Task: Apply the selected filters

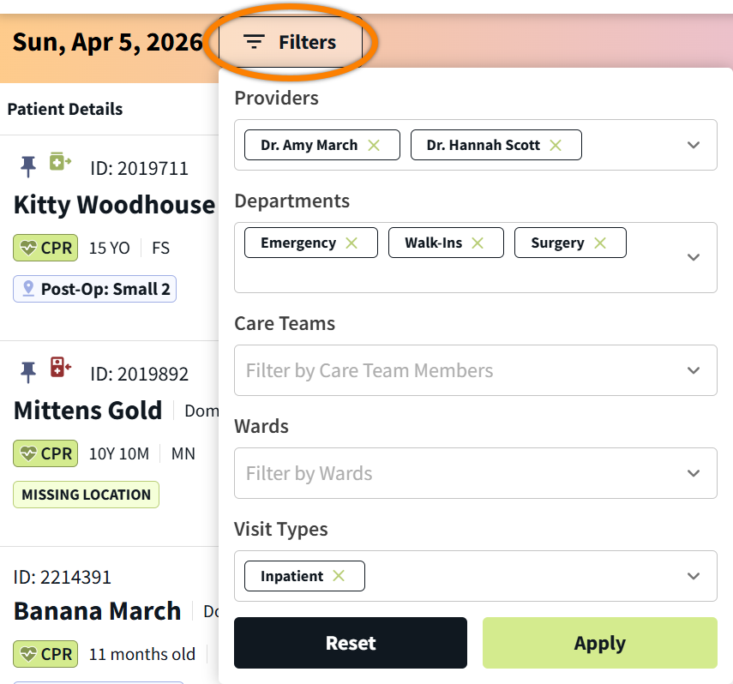Action: point(599,643)
